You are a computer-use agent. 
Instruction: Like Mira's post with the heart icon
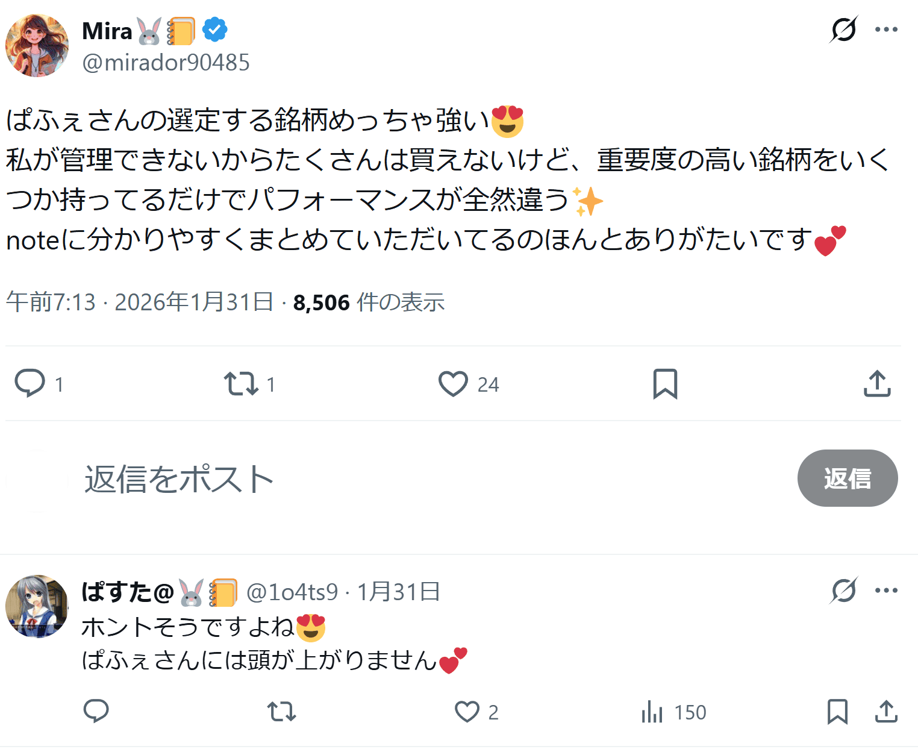[453, 384]
